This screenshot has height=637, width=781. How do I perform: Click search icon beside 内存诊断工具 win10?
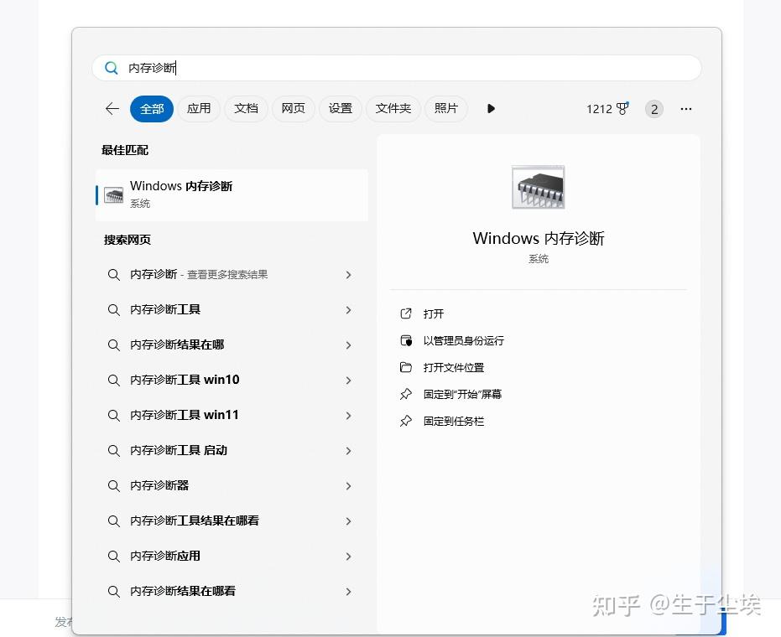click(x=113, y=381)
